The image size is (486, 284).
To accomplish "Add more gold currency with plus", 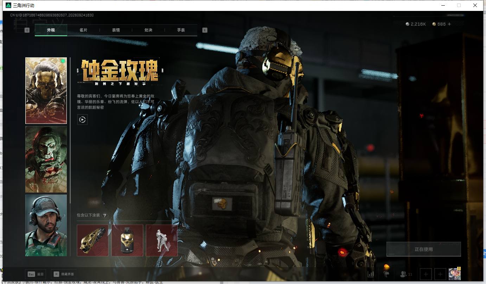I will pyautogui.click(x=449, y=24).
